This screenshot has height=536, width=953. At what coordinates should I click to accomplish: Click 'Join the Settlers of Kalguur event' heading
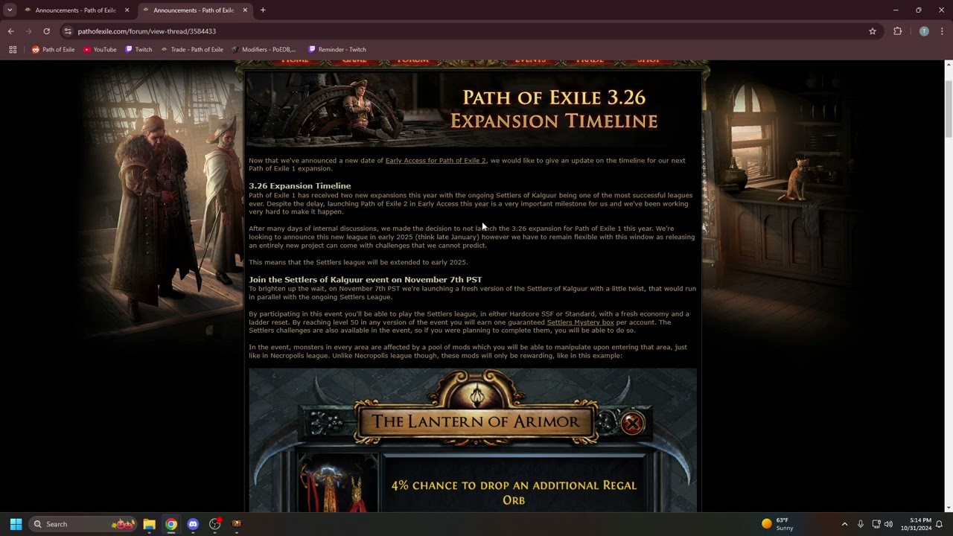pyautogui.click(x=365, y=280)
